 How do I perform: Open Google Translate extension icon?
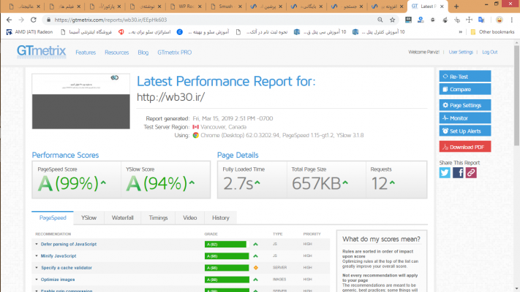pos(481,20)
